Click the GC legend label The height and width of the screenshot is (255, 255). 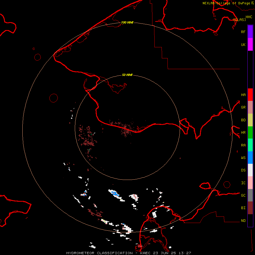pyautogui.click(x=243, y=195)
